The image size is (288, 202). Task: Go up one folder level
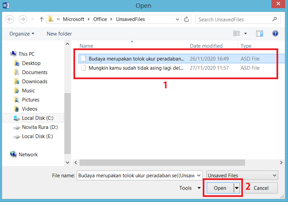point(42,19)
